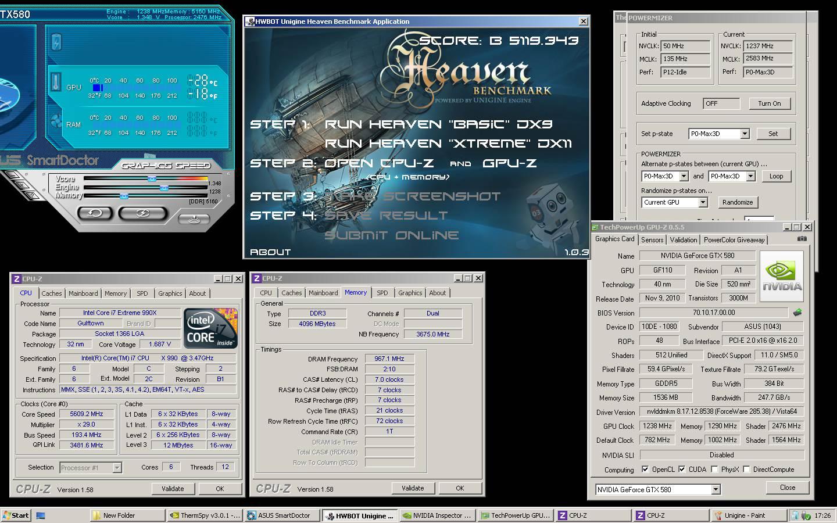Click BIOS Version field in GPU-Z
Viewport: 837px width, 523px height.
tap(714, 313)
